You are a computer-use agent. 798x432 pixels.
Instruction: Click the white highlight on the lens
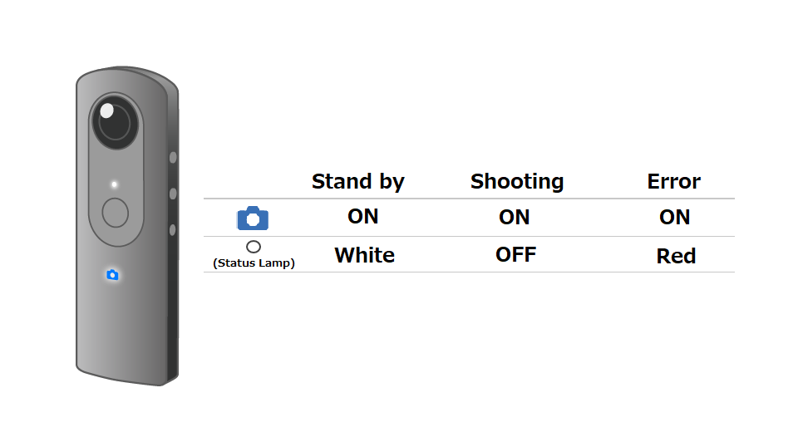(107, 110)
